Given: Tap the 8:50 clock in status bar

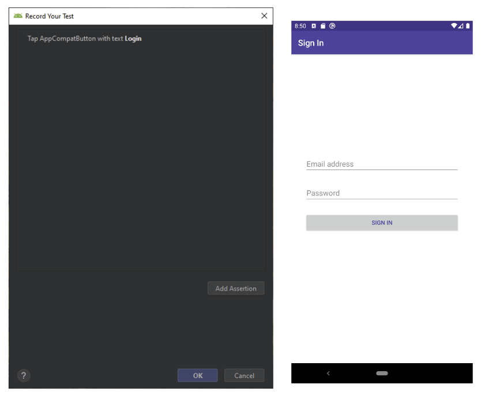Looking at the screenshot, I should pyautogui.click(x=300, y=26).
